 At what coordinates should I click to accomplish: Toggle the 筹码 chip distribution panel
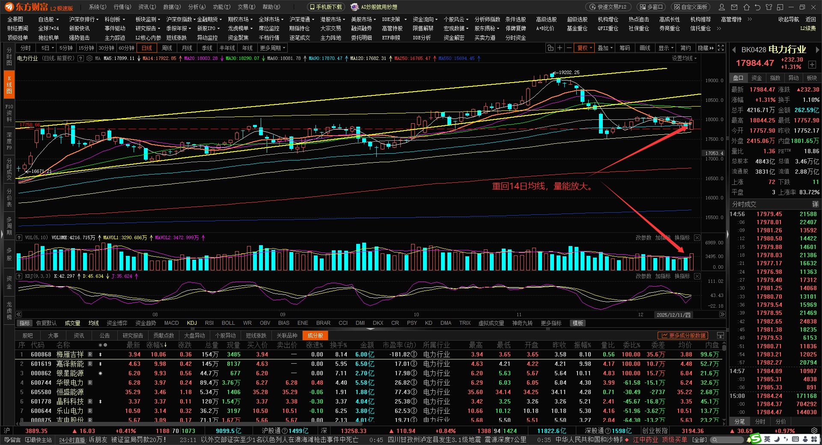pos(625,48)
